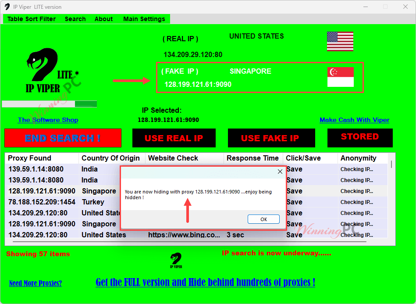Image resolution: width=416 pixels, height=304 pixels.
Task: Click the large IP Viper LITE snake logo
Action: tap(52, 71)
